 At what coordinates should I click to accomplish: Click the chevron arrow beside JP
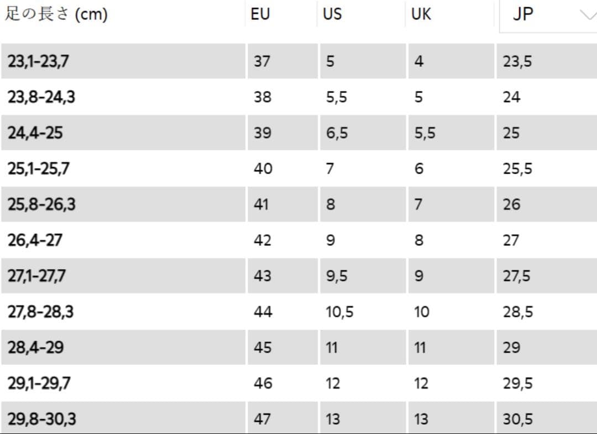[587, 15]
